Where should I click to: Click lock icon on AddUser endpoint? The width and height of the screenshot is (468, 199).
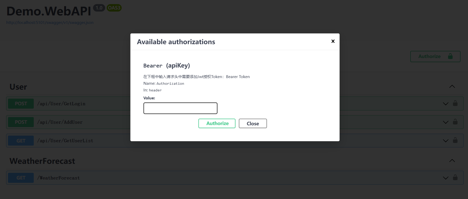(x=455, y=122)
